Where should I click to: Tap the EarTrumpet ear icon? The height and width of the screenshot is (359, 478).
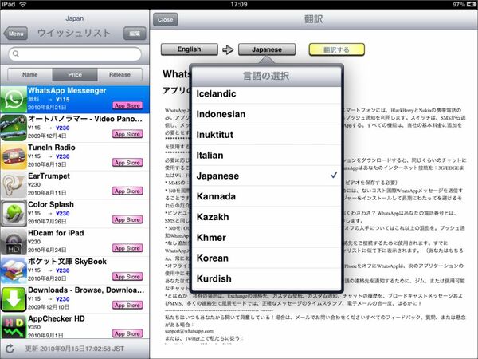pyautogui.click(x=14, y=185)
